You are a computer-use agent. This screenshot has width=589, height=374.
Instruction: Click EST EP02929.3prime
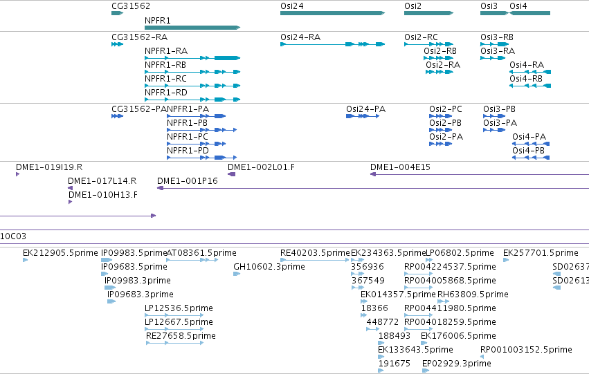tap(426, 371)
